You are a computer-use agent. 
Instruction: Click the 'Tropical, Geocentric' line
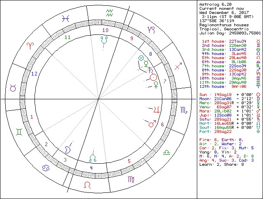coord(224,29)
